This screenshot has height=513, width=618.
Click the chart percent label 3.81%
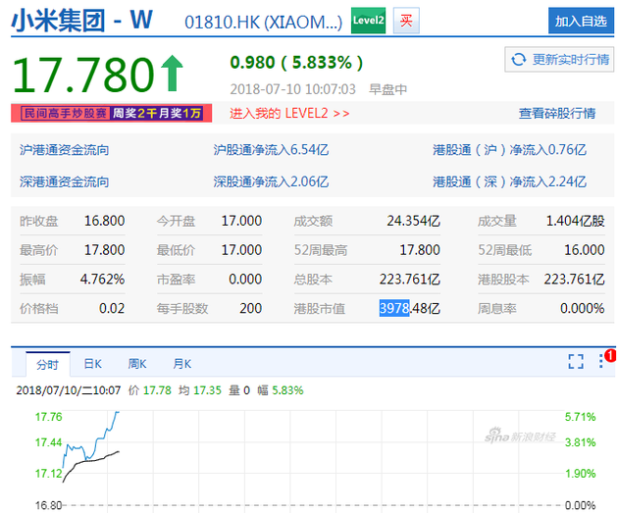click(x=580, y=442)
